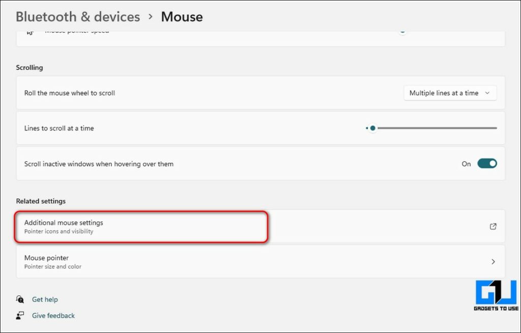Click the down arrow of the scroll mode dropdown

(x=487, y=93)
